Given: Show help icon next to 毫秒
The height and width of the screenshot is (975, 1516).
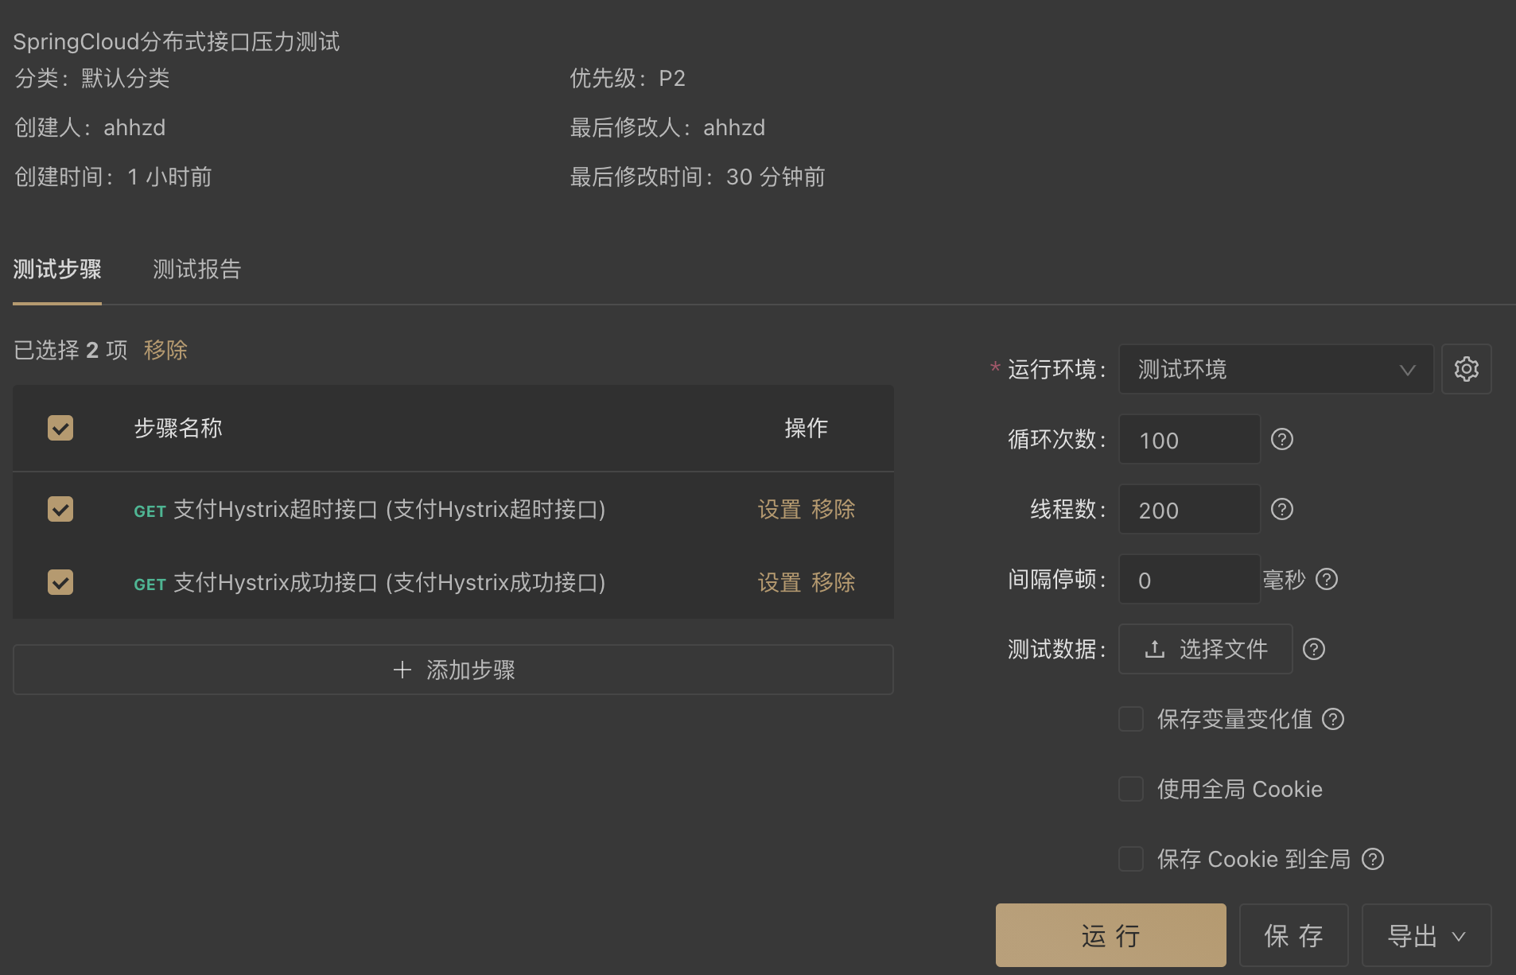Looking at the screenshot, I should pyautogui.click(x=1327, y=579).
